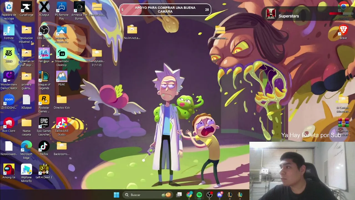
Task: Launch the TikTok LIVE Studio shortcut
Action: (x=62, y=127)
